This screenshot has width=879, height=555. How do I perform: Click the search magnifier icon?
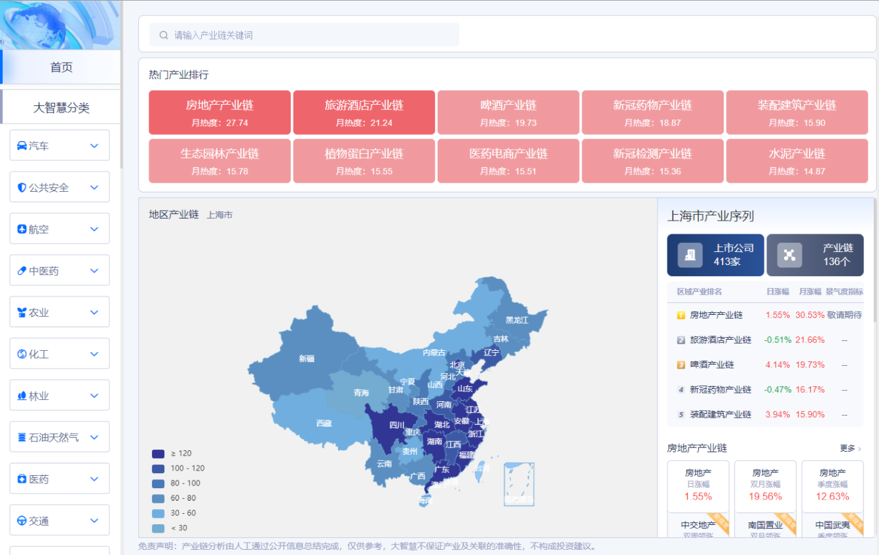click(164, 35)
